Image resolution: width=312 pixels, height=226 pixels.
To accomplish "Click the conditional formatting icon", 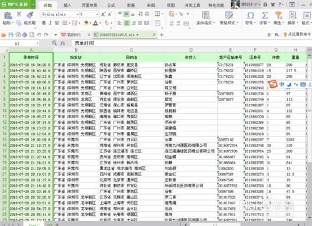I will coord(205,15).
